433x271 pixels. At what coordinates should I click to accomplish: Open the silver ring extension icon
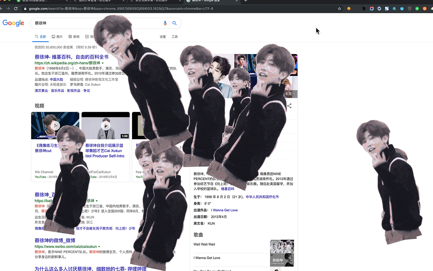coord(379,8)
